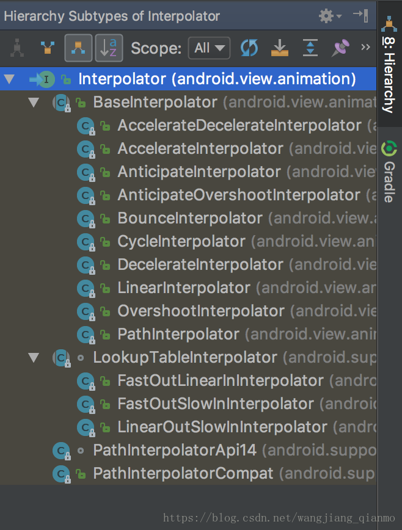Toggle alphabetical sort button

click(x=109, y=48)
